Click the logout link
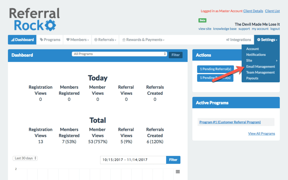Viewport: 288px width, 180px height. pyautogui.click(x=275, y=29)
